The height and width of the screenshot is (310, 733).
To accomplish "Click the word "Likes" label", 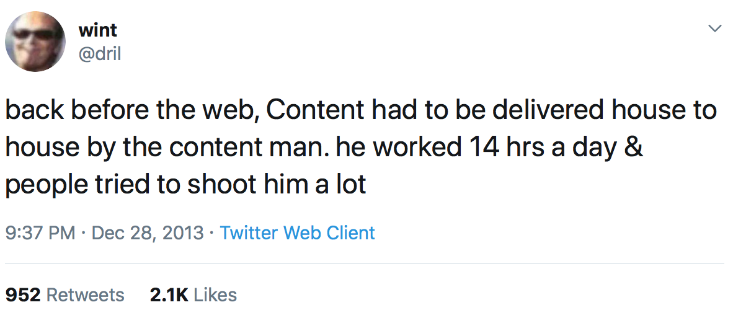I will [x=215, y=294].
